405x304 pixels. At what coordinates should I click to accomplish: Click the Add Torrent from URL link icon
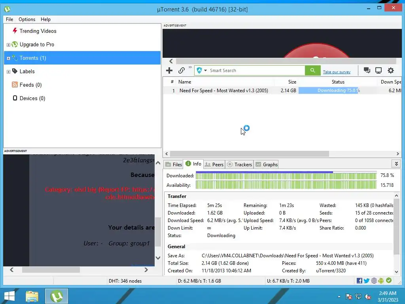[x=182, y=70]
